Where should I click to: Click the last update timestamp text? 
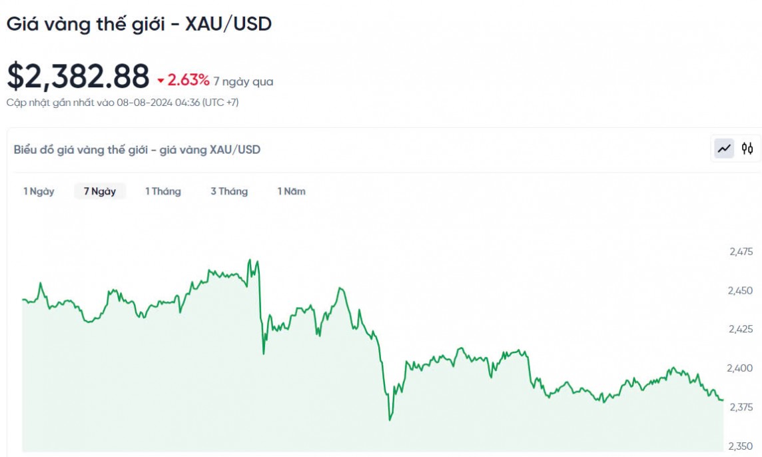point(123,103)
